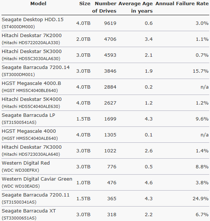Click the Size column header
210x221 pixels.
[85, 4]
